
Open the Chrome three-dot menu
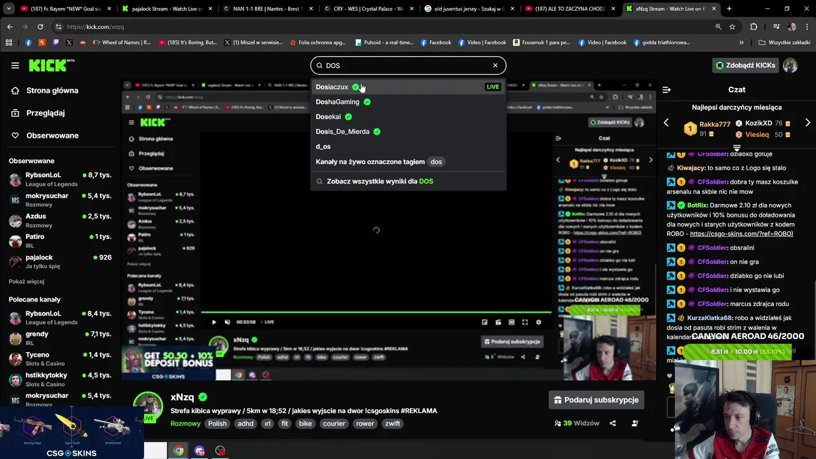click(x=806, y=27)
